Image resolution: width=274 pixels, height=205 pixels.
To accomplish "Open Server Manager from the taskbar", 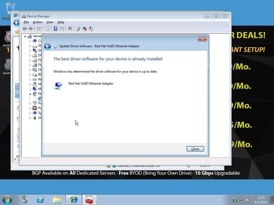I will pyautogui.click(x=24, y=200).
